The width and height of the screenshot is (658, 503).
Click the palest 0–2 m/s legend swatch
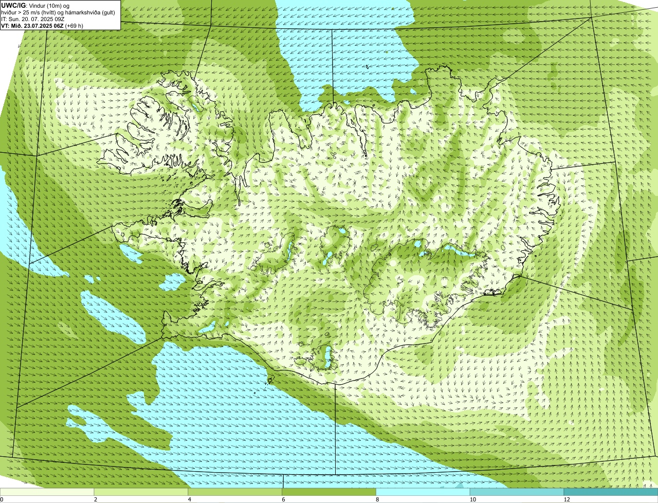[x=47, y=492]
